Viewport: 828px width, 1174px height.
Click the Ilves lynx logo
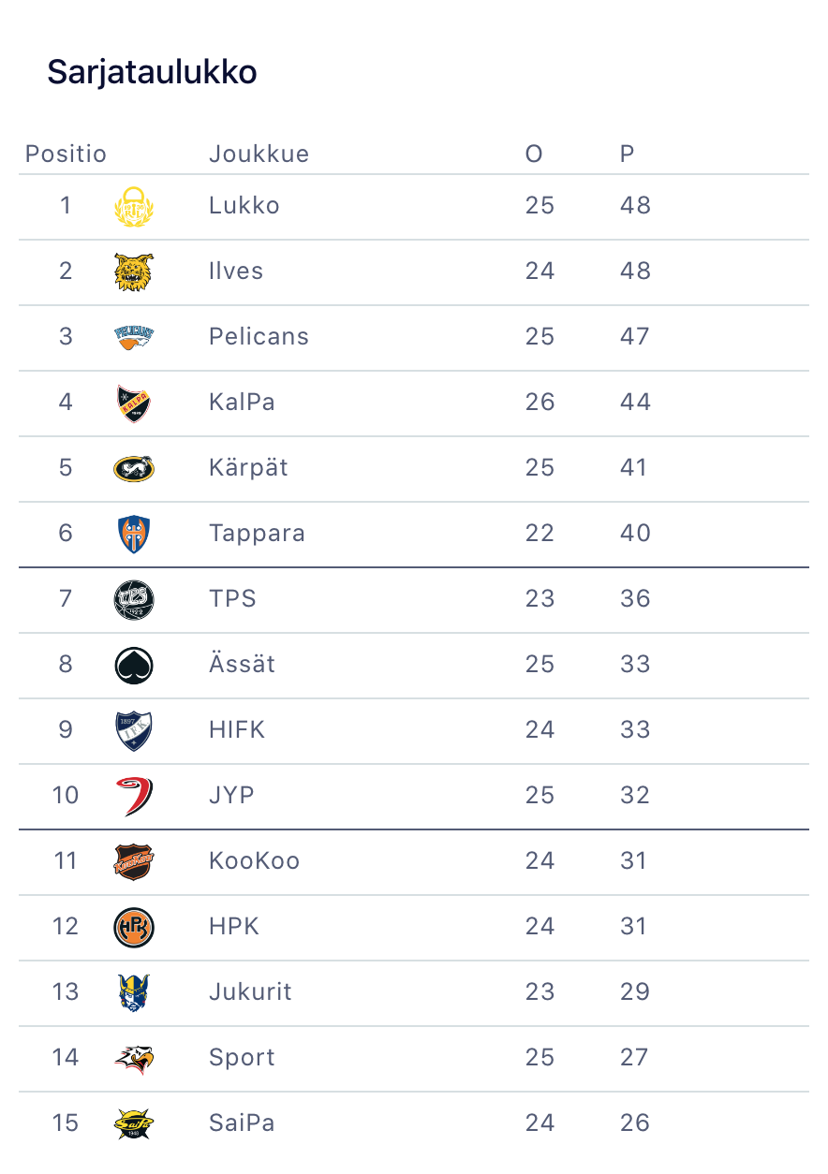point(133,271)
